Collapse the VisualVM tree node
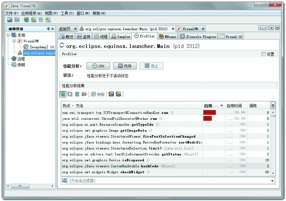 coord(14,41)
